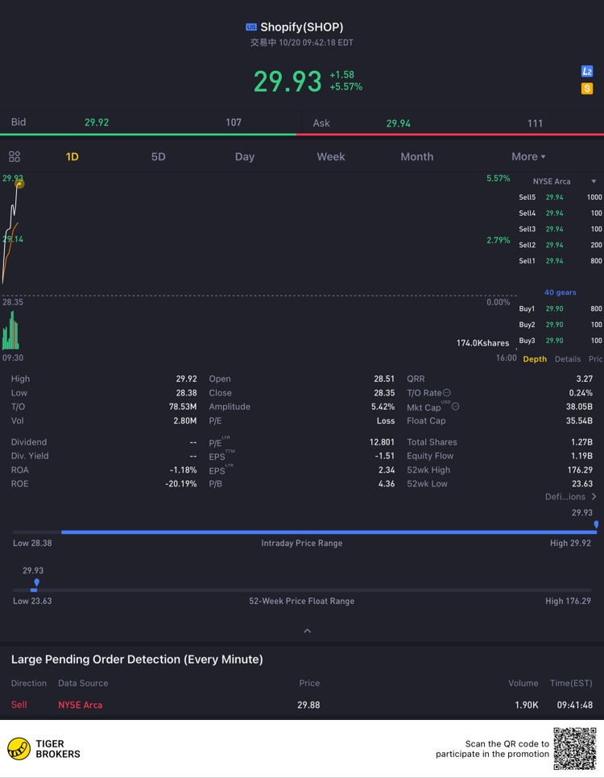604x778 pixels.
Task: Tap the Bid price 29.92
Action: point(97,122)
